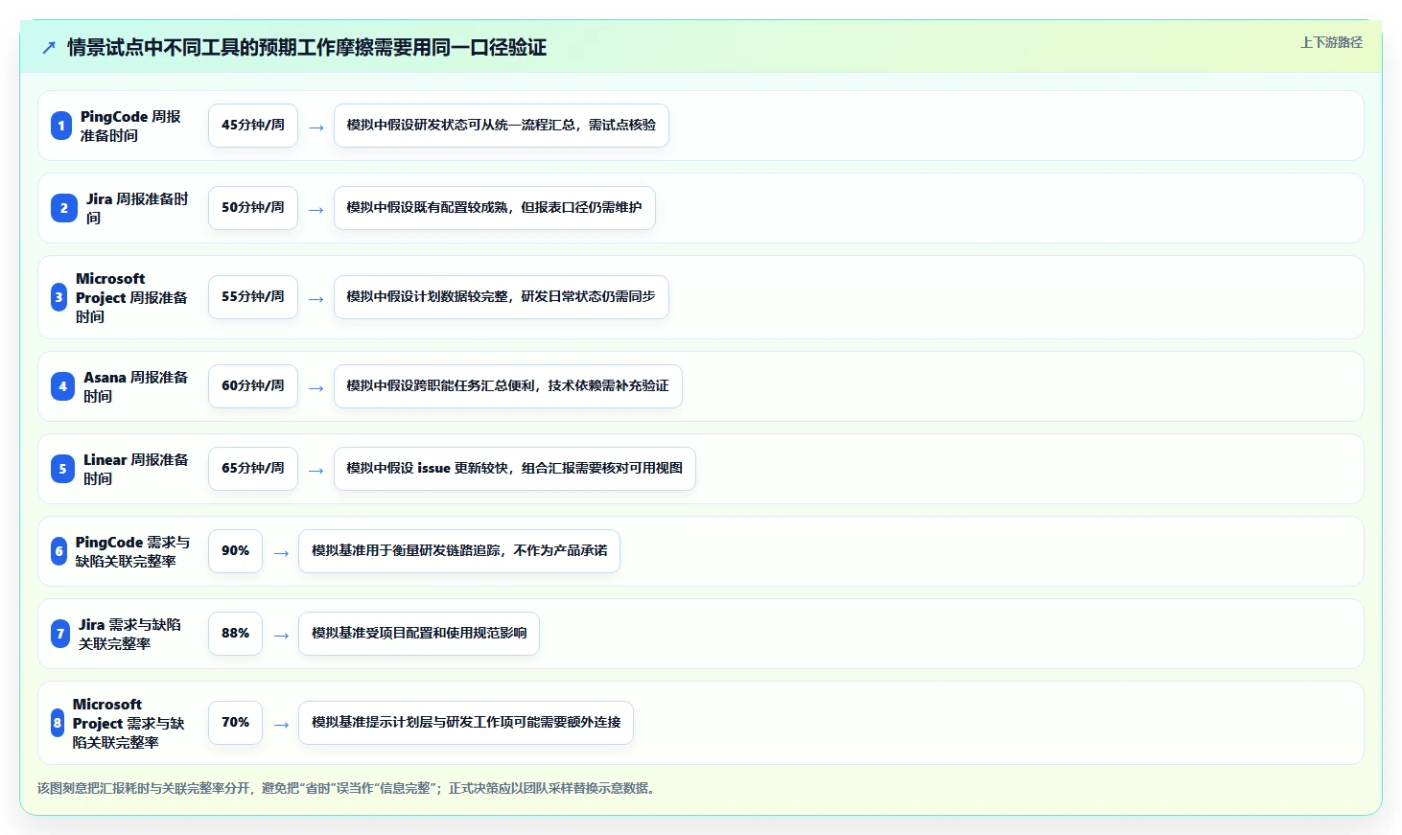Click the note 模拟中假设计划数据较完整，研发日常状态仍需同步
1402x835 pixels.
pyautogui.click(x=502, y=297)
